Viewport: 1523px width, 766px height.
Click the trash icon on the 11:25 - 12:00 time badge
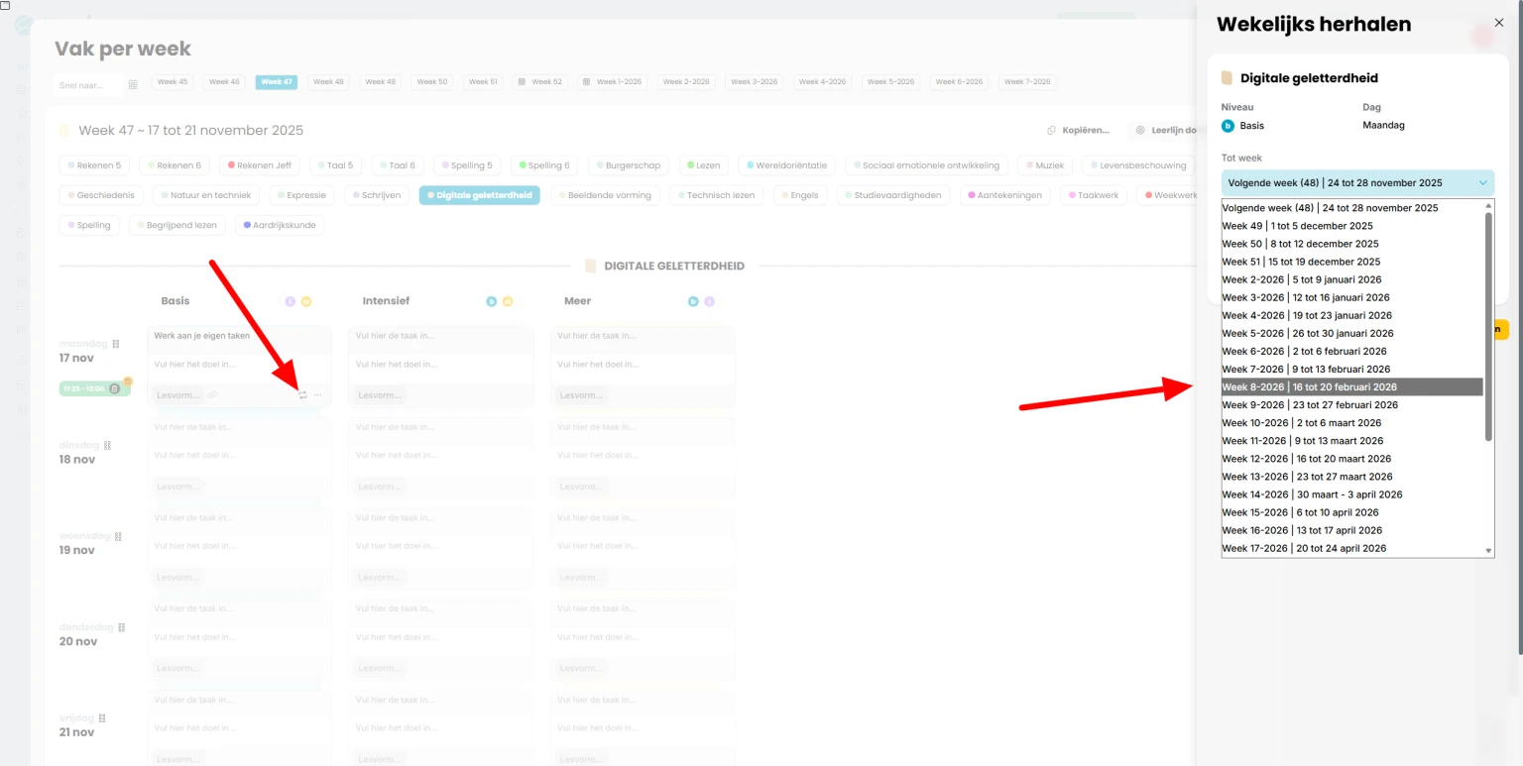click(x=115, y=388)
